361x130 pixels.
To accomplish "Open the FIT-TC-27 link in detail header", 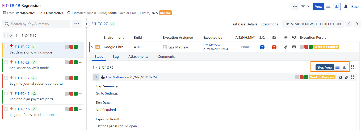I will coord(100,24).
